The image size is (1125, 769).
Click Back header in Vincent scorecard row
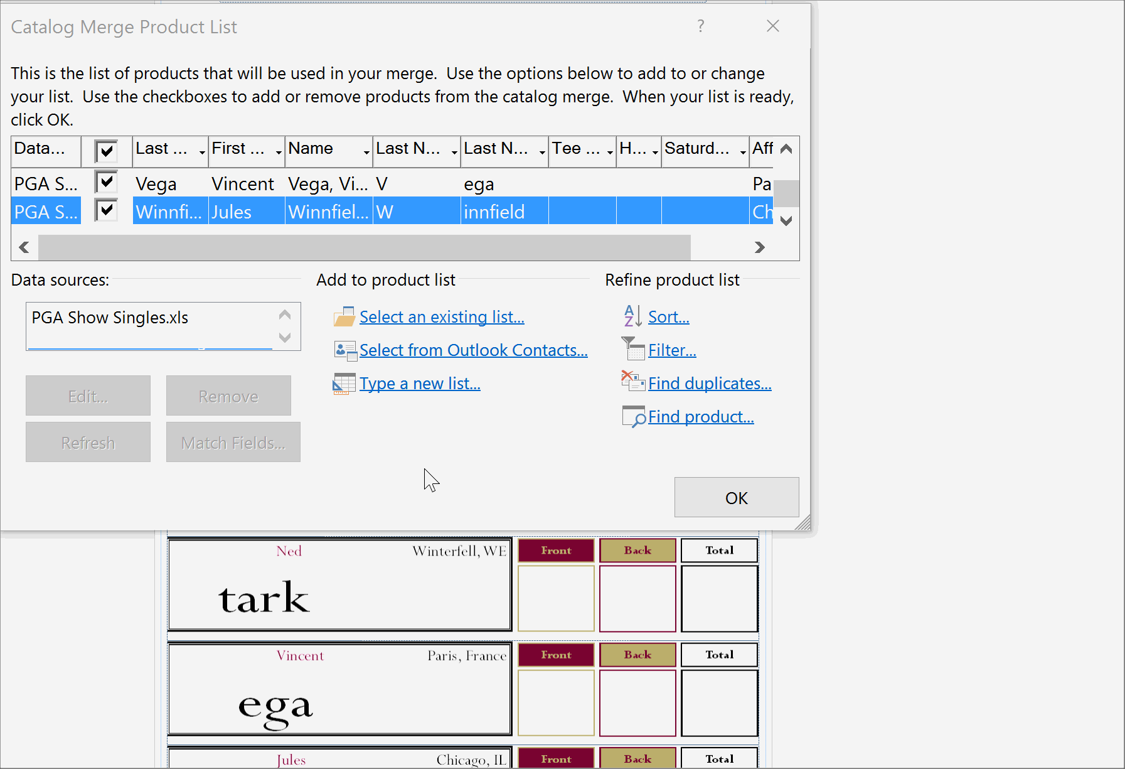(637, 655)
